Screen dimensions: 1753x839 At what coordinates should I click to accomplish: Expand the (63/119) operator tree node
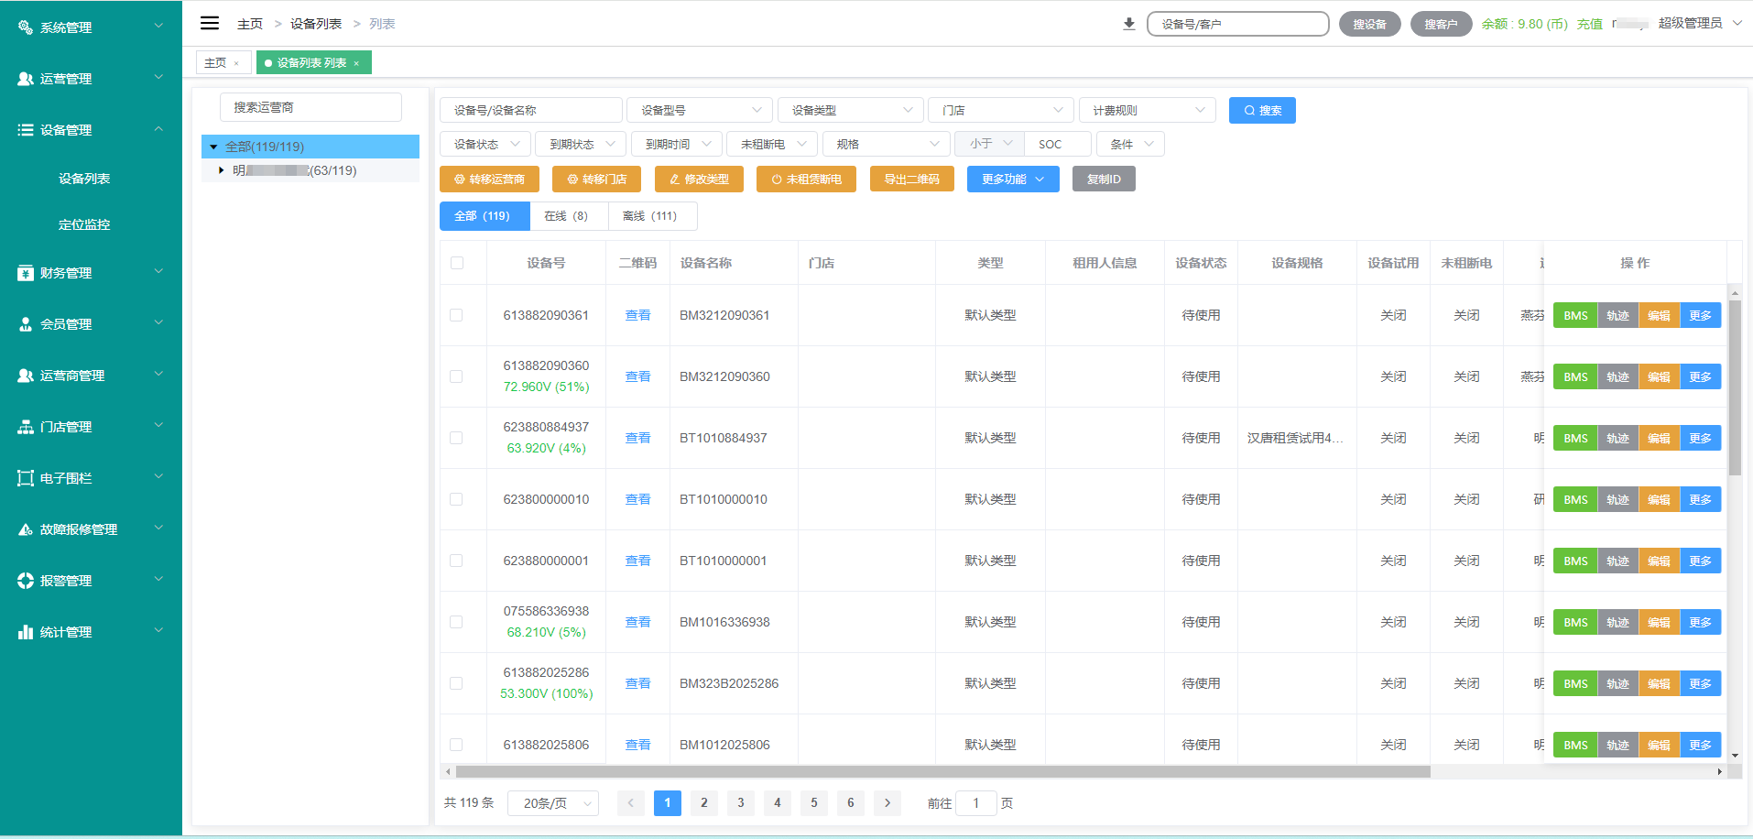(x=221, y=170)
